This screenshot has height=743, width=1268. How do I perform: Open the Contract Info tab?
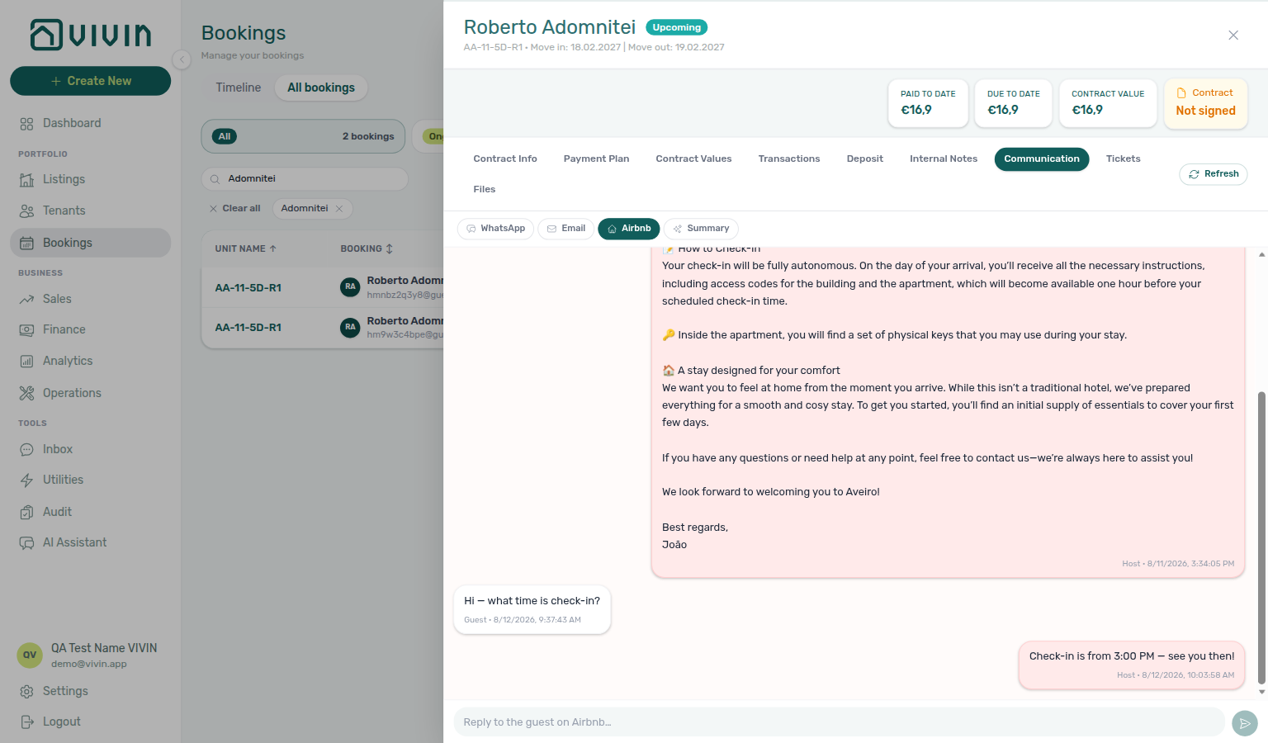point(505,159)
